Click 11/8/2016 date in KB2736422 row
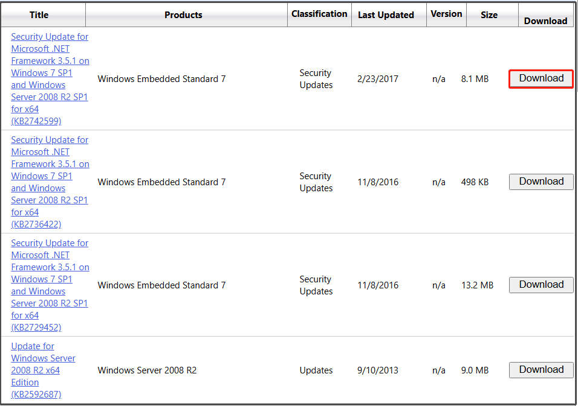This screenshot has width=578, height=406. (378, 182)
